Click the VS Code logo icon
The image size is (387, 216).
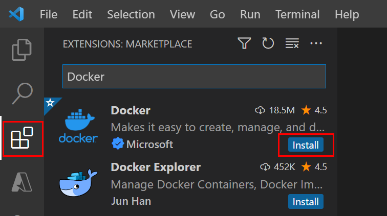(x=17, y=14)
